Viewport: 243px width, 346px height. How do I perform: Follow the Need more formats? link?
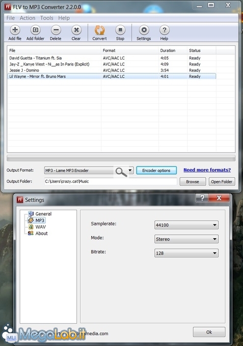(207, 170)
